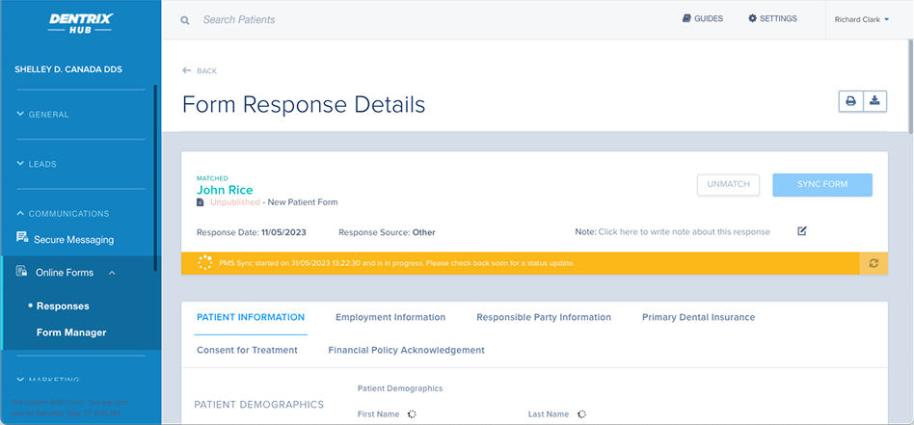This screenshot has height=425, width=914.
Task: Click the PMS Sync progress spinner
Action: pyautogui.click(x=204, y=263)
